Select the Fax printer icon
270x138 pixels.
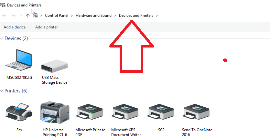click(x=19, y=111)
